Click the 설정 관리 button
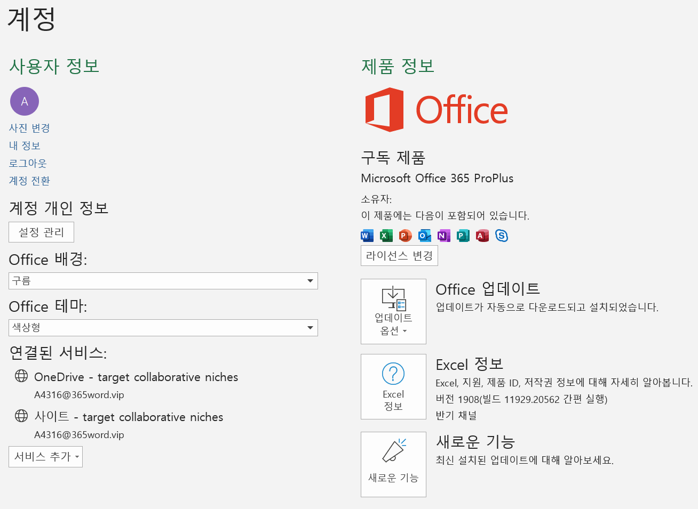Image resolution: width=698 pixels, height=509 pixels. click(x=41, y=232)
